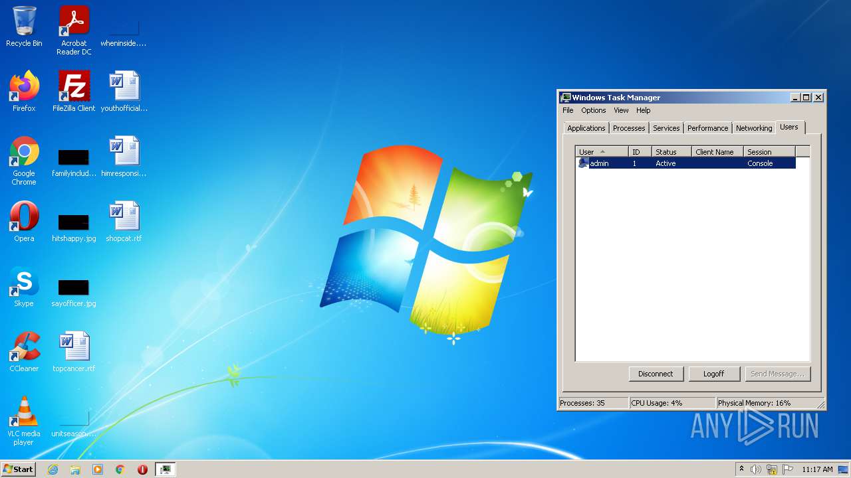Open Options menu in Task Manager
Viewport: 851px width, 478px height.
point(594,110)
